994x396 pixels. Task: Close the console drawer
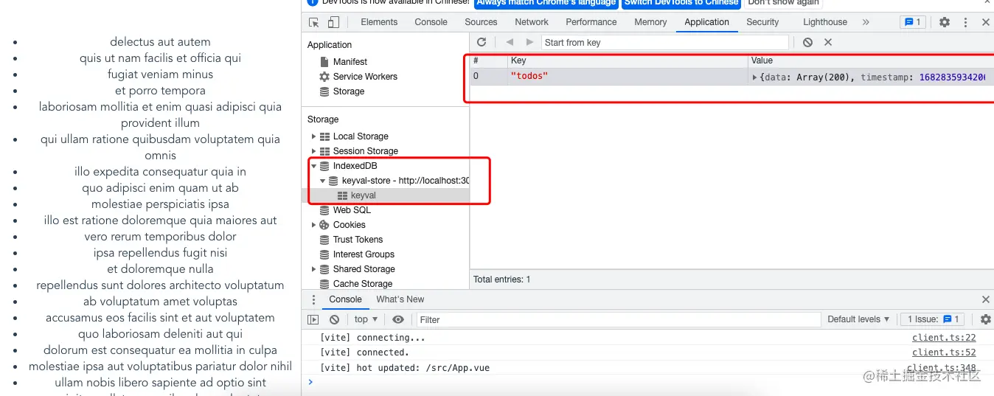tap(986, 299)
